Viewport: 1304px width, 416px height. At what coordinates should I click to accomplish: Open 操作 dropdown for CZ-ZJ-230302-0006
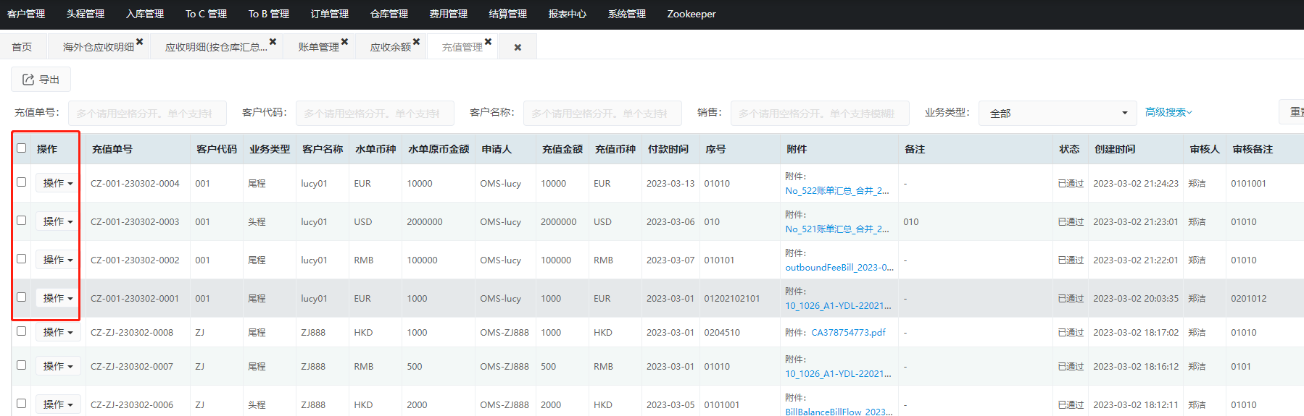click(58, 404)
